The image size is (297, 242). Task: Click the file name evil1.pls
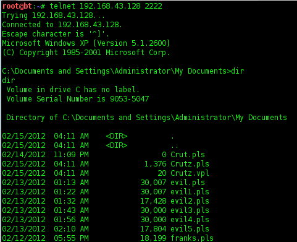(190, 192)
